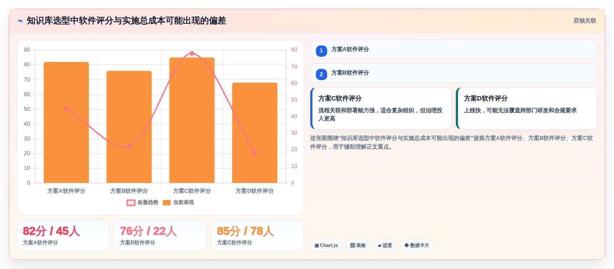Click the x-axis label 方案C软件评分
Viewport: 614px width, 269px height.
192,191
